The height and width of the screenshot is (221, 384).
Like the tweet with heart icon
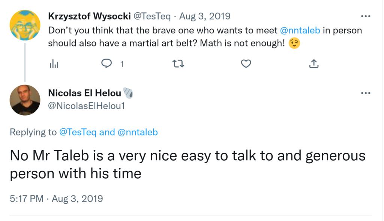[246, 64]
